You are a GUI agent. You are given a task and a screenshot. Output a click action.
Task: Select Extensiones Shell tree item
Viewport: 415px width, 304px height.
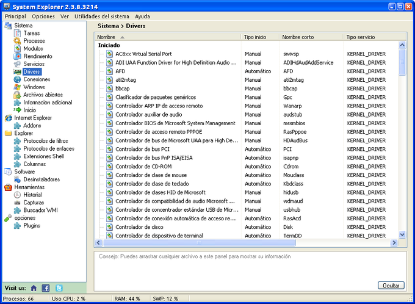click(x=44, y=156)
